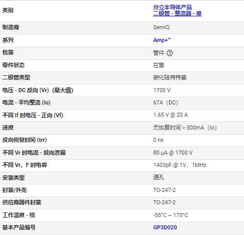Image resolution: width=244 pixels, height=235 pixels.
Task: Click the 包装 row label
Action: [x=8, y=52]
